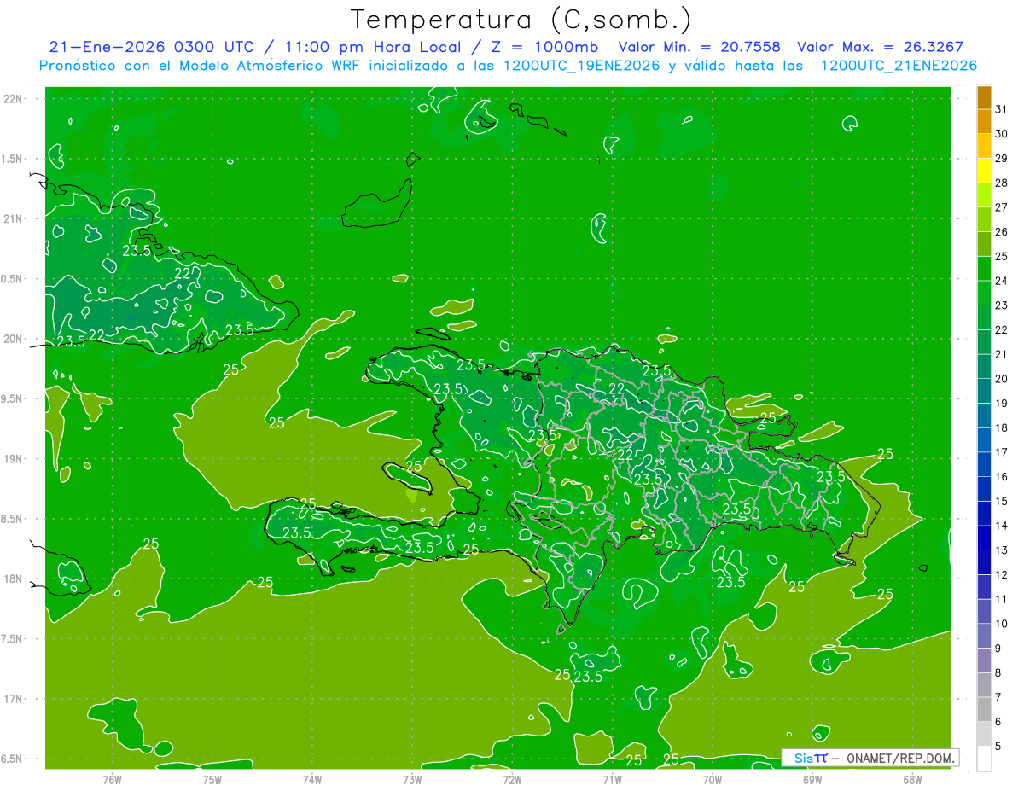Click the 69W longitude axis label
Image resolution: width=1024 pixels, height=791 pixels.
tap(812, 779)
